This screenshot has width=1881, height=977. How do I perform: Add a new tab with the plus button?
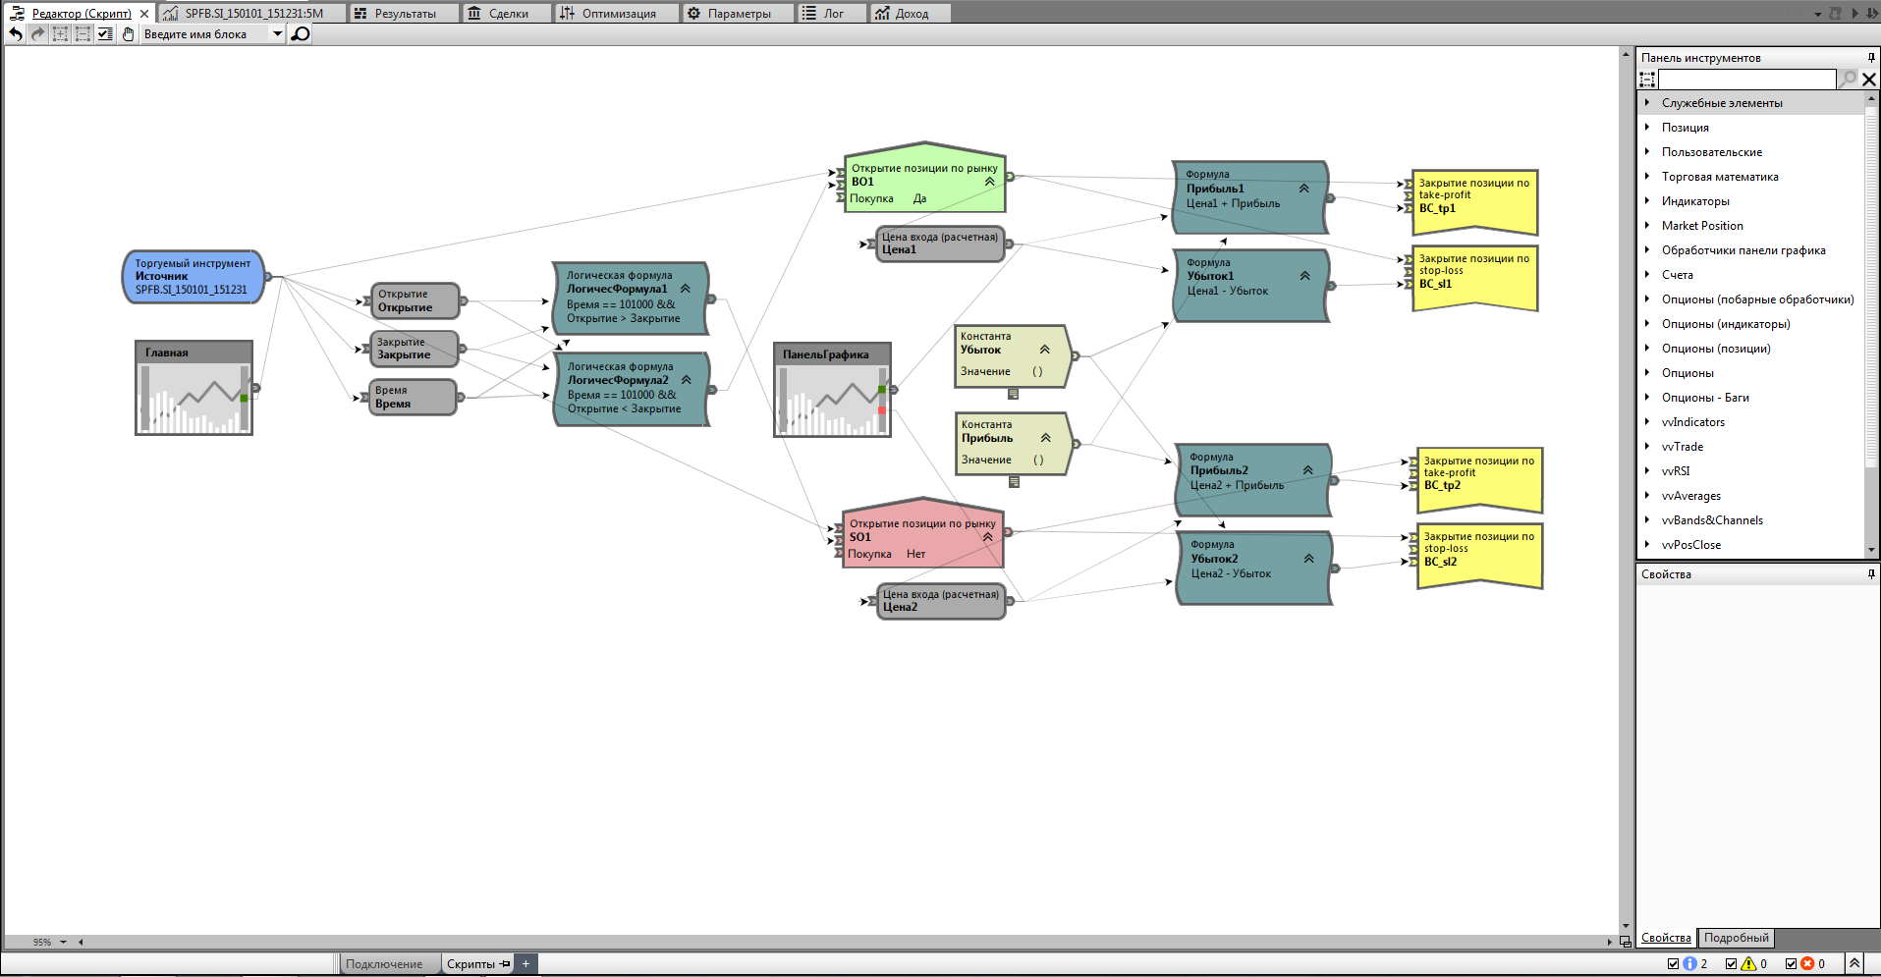point(526,964)
